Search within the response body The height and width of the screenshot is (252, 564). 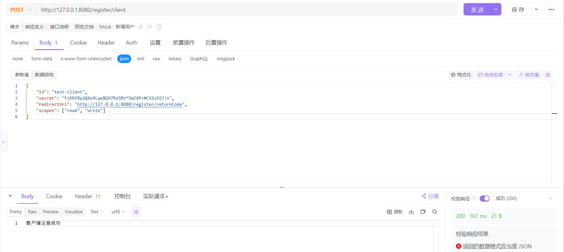[434, 212]
